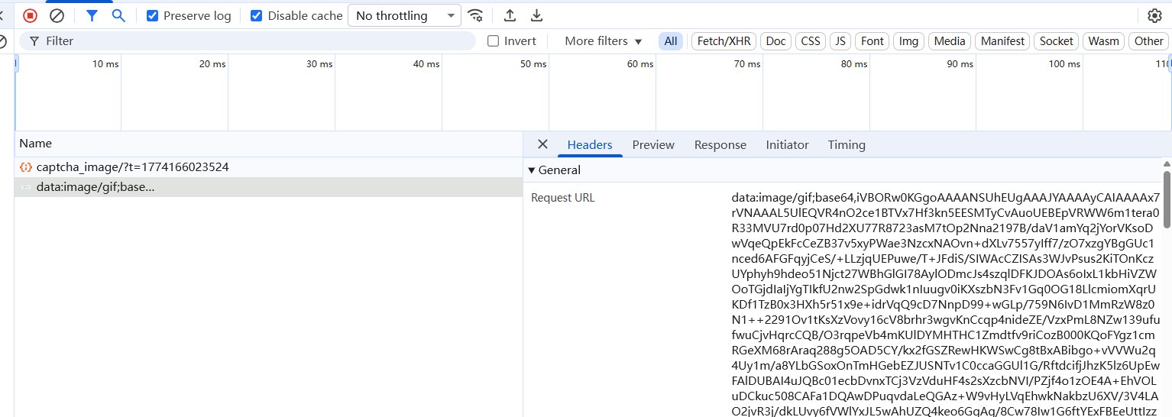This screenshot has width=1172, height=417.
Task: Filter requests by Img type
Action: pyautogui.click(x=908, y=41)
